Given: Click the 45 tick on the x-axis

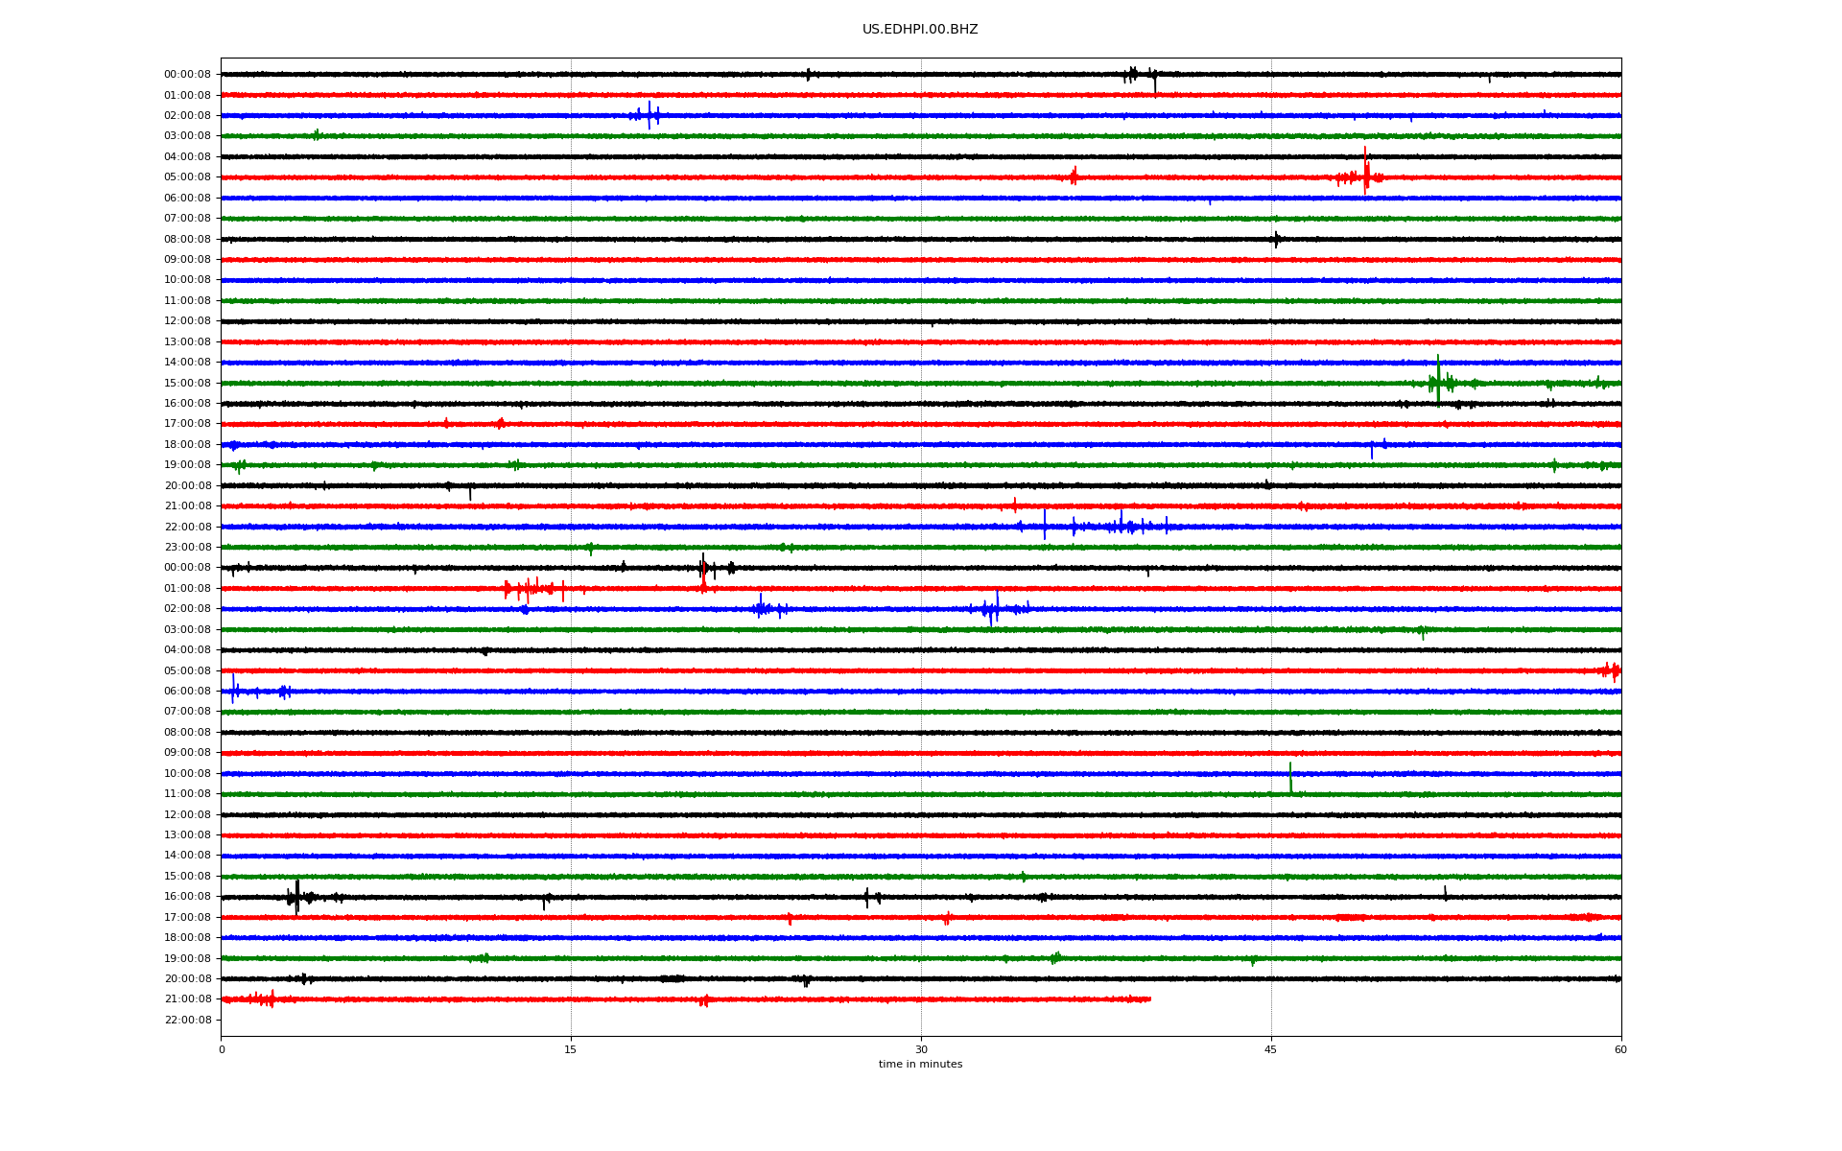Looking at the screenshot, I should point(1270,1049).
